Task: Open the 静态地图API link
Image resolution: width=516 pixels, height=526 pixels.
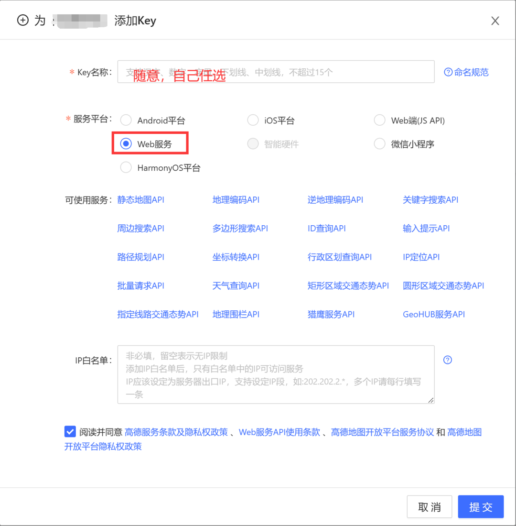Action: click(141, 200)
